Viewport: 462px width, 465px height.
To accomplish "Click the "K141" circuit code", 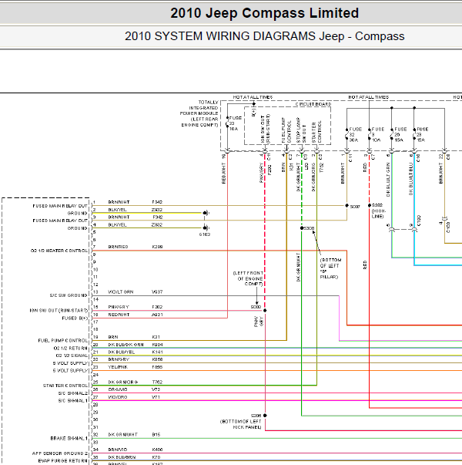I will 157,352.
